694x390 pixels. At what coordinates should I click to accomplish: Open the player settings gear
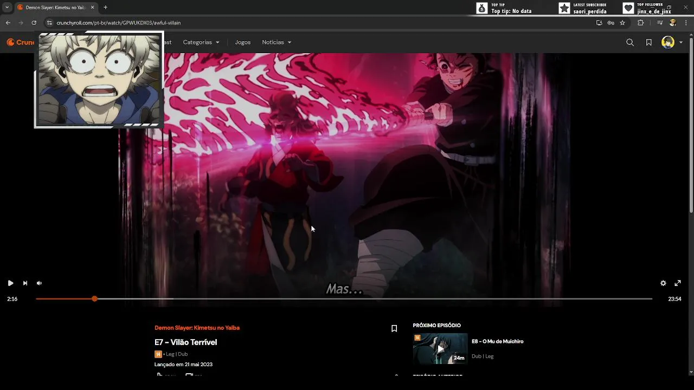click(x=663, y=283)
